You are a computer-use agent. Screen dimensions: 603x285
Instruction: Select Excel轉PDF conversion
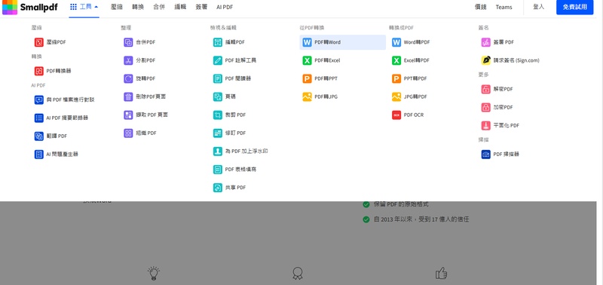coord(411,60)
